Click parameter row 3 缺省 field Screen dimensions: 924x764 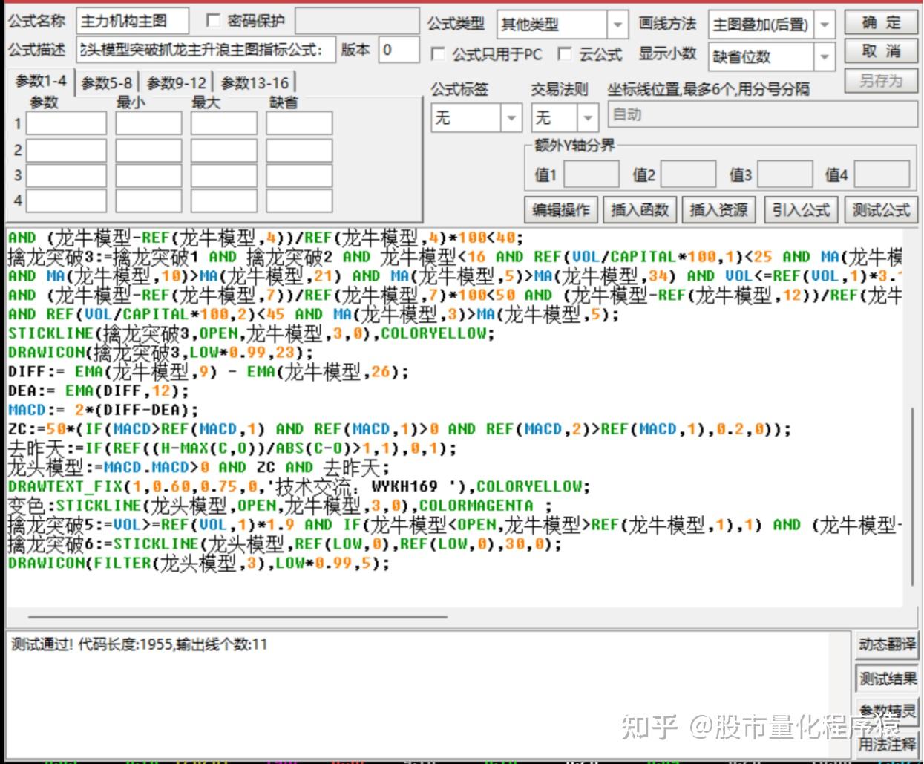tap(299, 176)
